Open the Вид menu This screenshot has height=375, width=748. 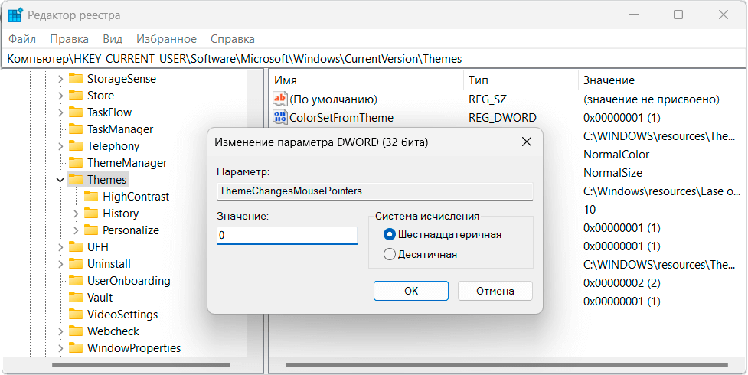coord(113,38)
